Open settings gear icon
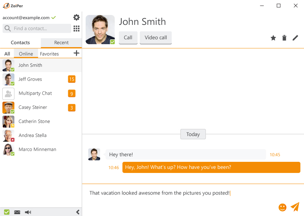 tap(76, 17)
